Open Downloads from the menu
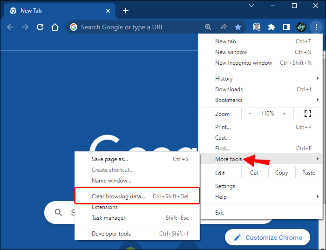The image size is (326, 250). tap(261, 89)
